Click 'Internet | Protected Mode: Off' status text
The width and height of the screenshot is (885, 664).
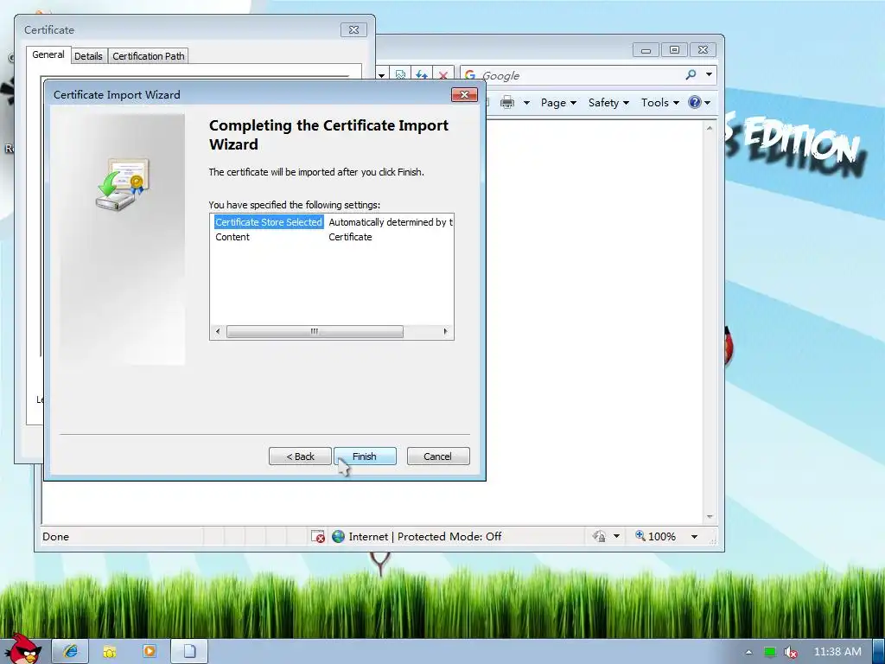click(x=425, y=536)
